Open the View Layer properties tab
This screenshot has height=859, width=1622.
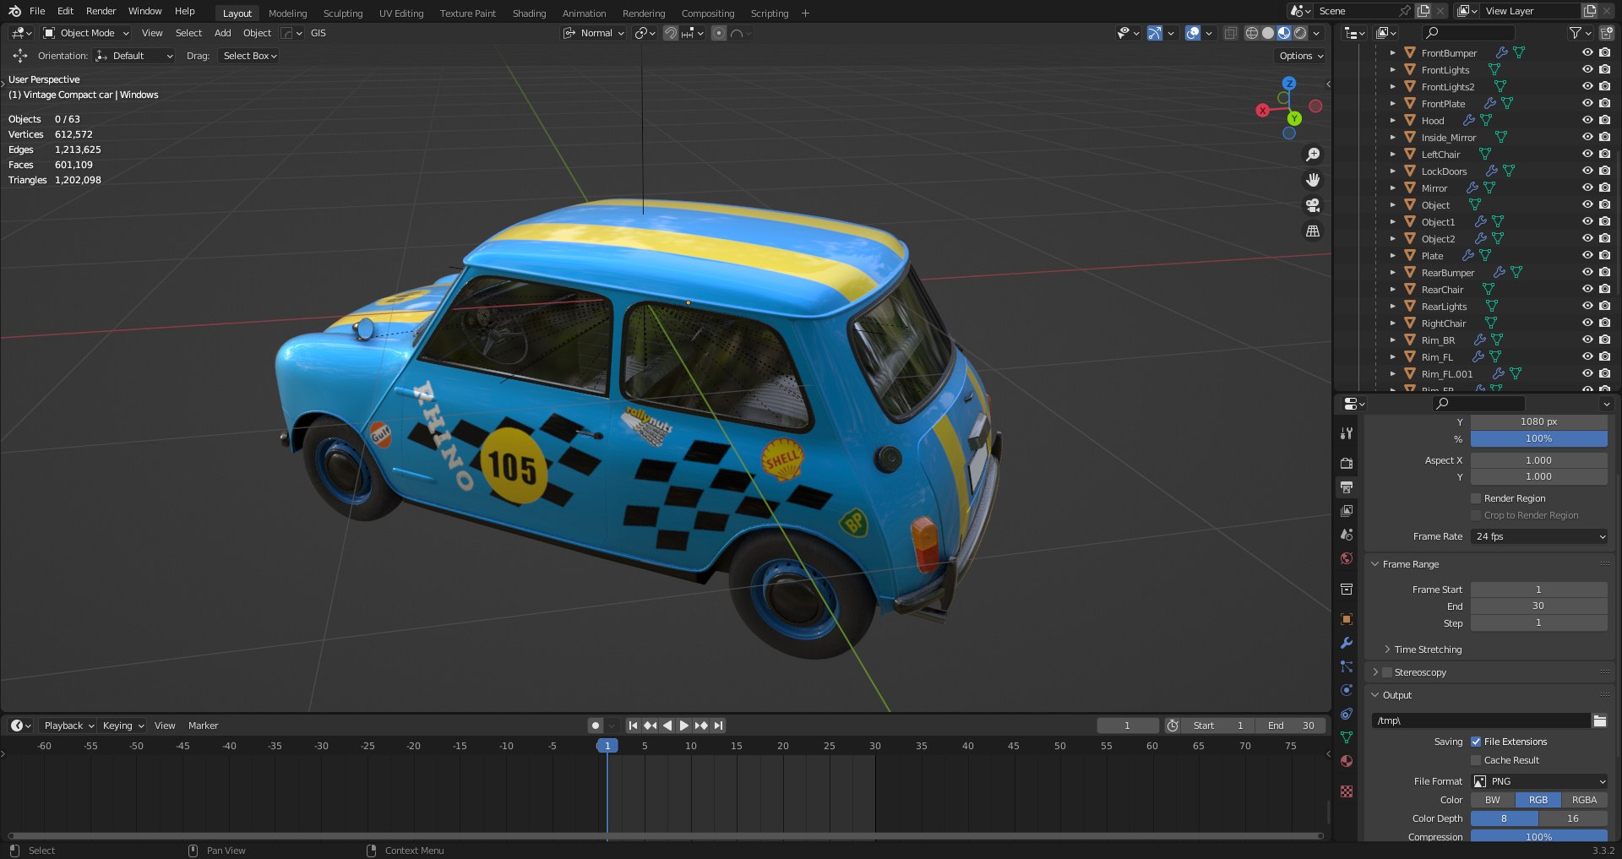1347,511
